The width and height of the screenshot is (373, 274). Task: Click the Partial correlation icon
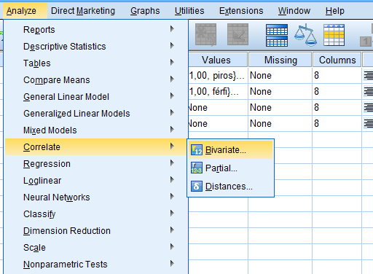coord(197,168)
